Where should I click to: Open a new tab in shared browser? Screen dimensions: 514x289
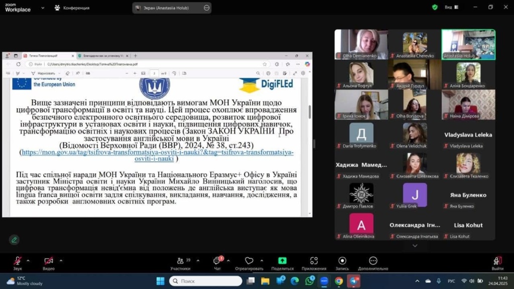[136, 56]
